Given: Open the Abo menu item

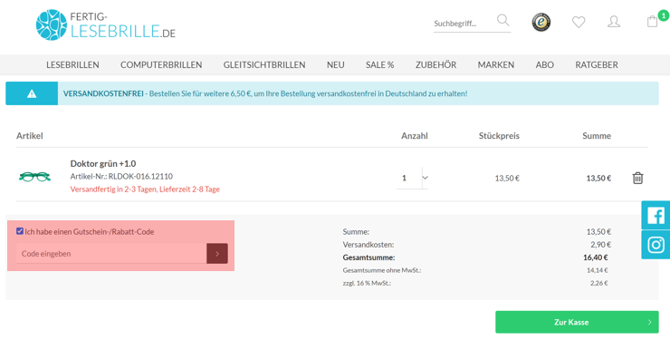Looking at the screenshot, I should 545,65.
